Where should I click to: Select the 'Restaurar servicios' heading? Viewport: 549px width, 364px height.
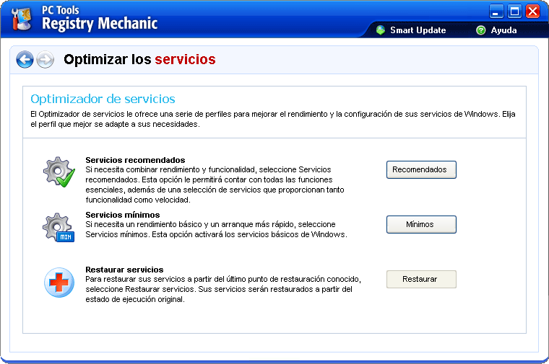pyautogui.click(x=124, y=270)
